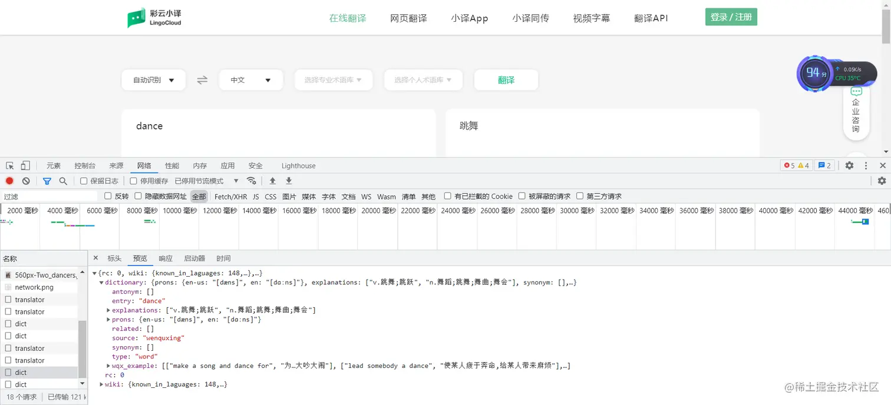The width and height of the screenshot is (891, 405).
Task: Clear the network log
Action: coord(26,181)
